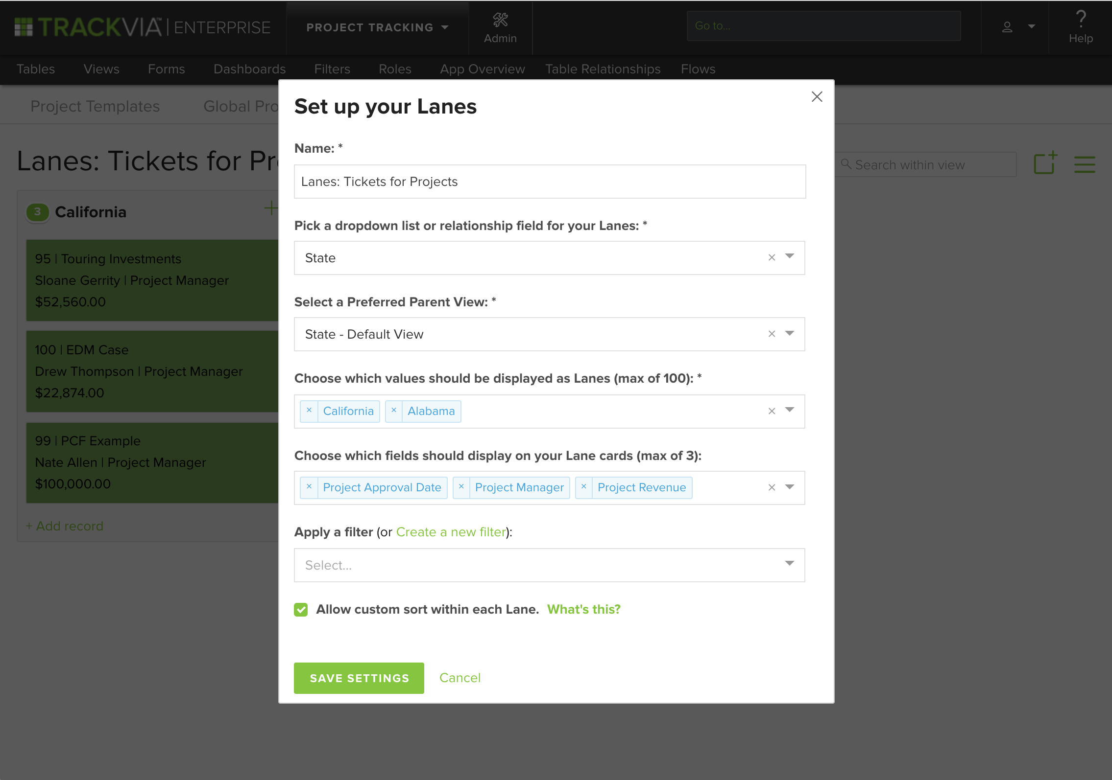Image resolution: width=1112 pixels, height=780 pixels.
Task: Remove the Project Revenue field tag
Action: click(x=583, y=487)
